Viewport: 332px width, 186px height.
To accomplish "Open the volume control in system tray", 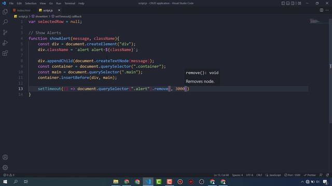I will 318,181.
